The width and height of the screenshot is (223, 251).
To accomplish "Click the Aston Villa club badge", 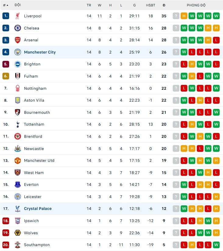I will point(17,100).
